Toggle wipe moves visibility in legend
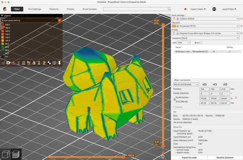 click(8, 63)
